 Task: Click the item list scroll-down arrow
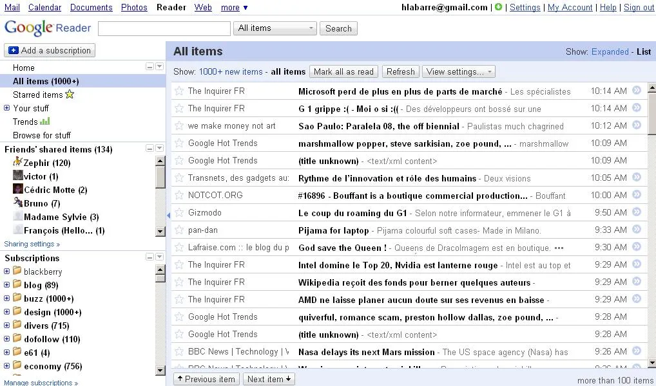[651, 363]
